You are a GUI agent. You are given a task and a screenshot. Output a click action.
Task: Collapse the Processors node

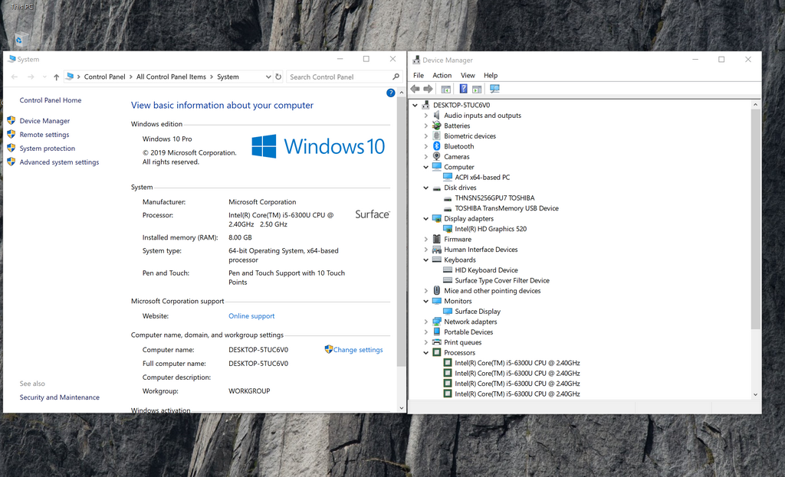426,352
